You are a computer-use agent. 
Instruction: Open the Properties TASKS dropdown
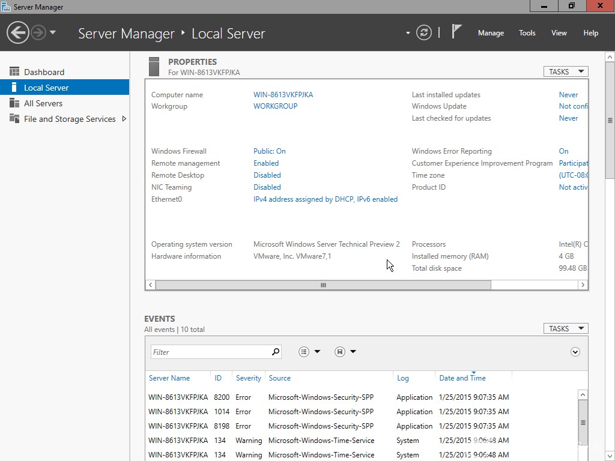tap(566, 71)
